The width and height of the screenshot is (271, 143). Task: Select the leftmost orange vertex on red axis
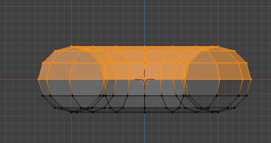[38, 79]
